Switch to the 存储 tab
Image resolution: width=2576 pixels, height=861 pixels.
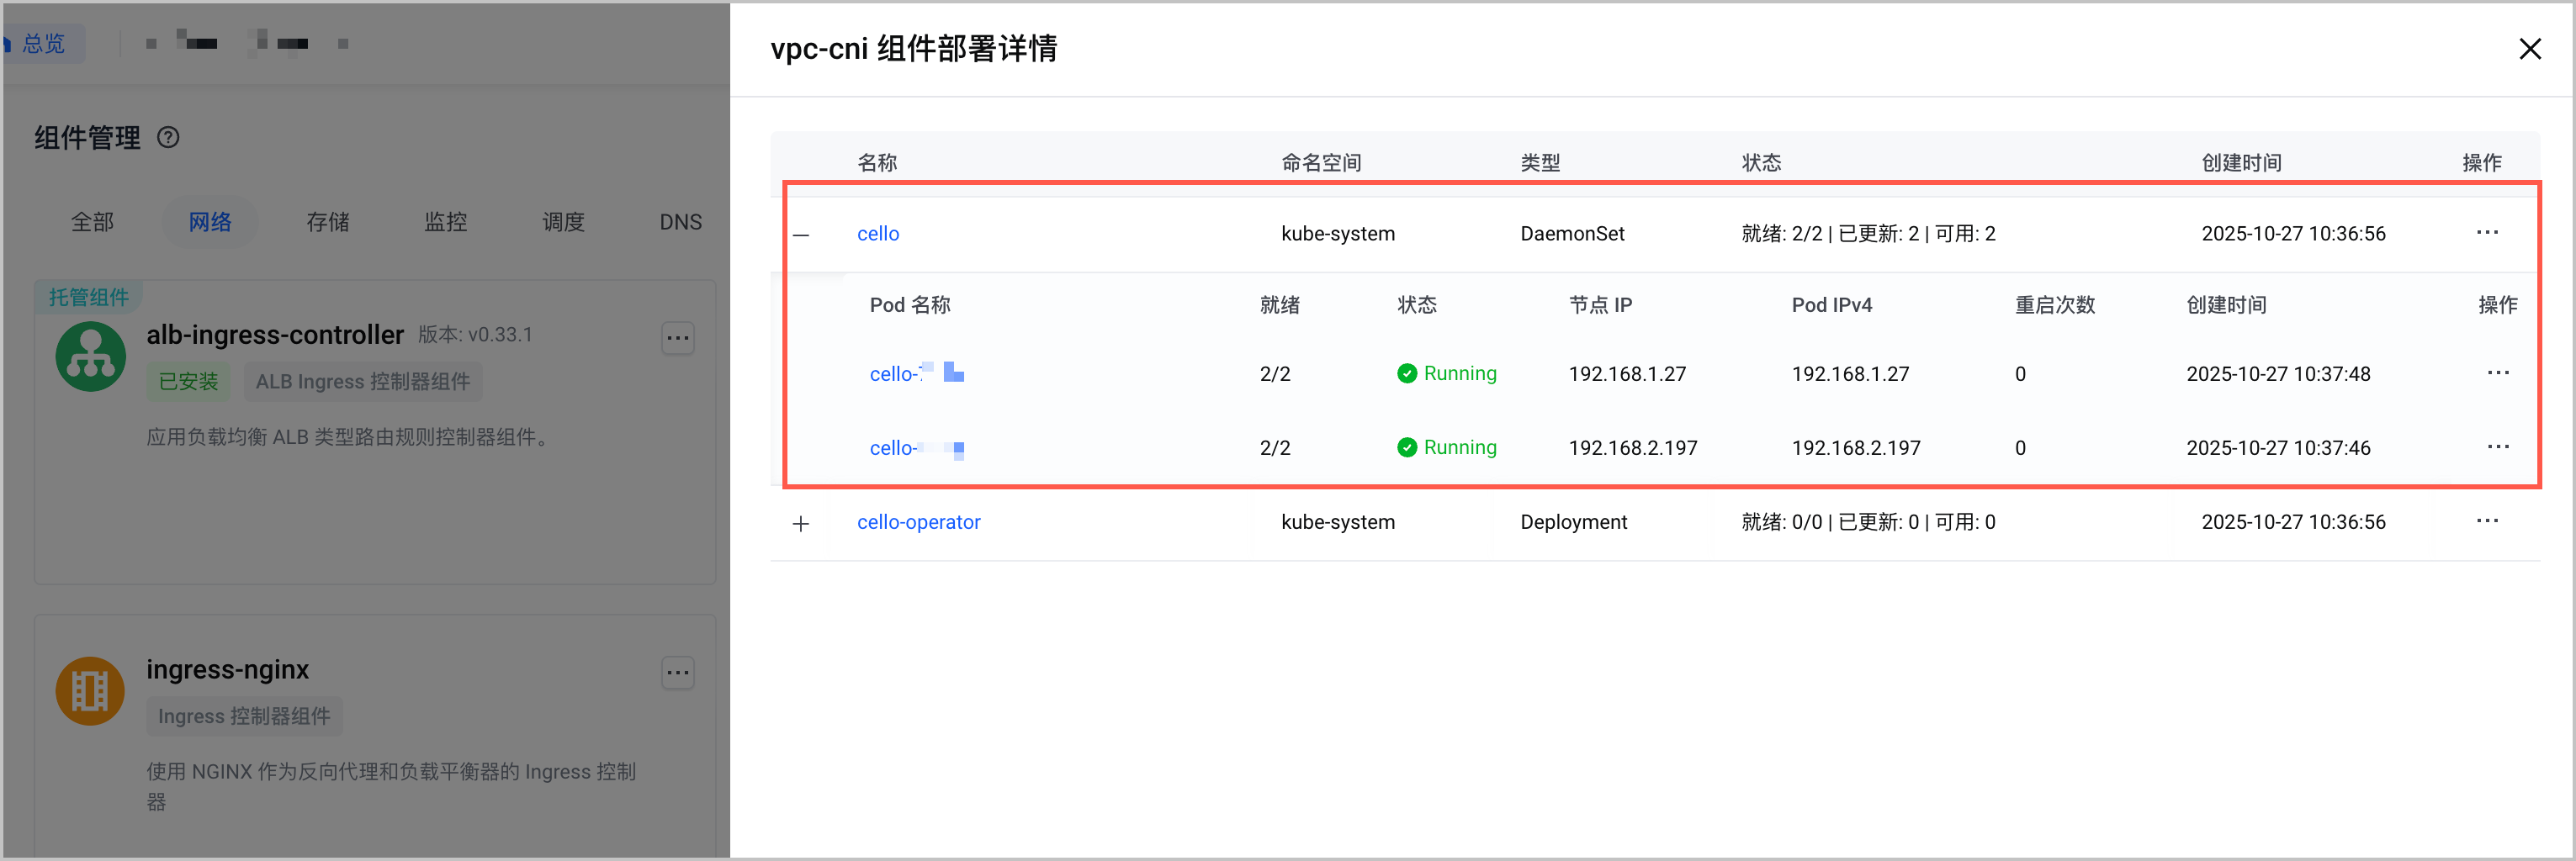tap(328, 222)
